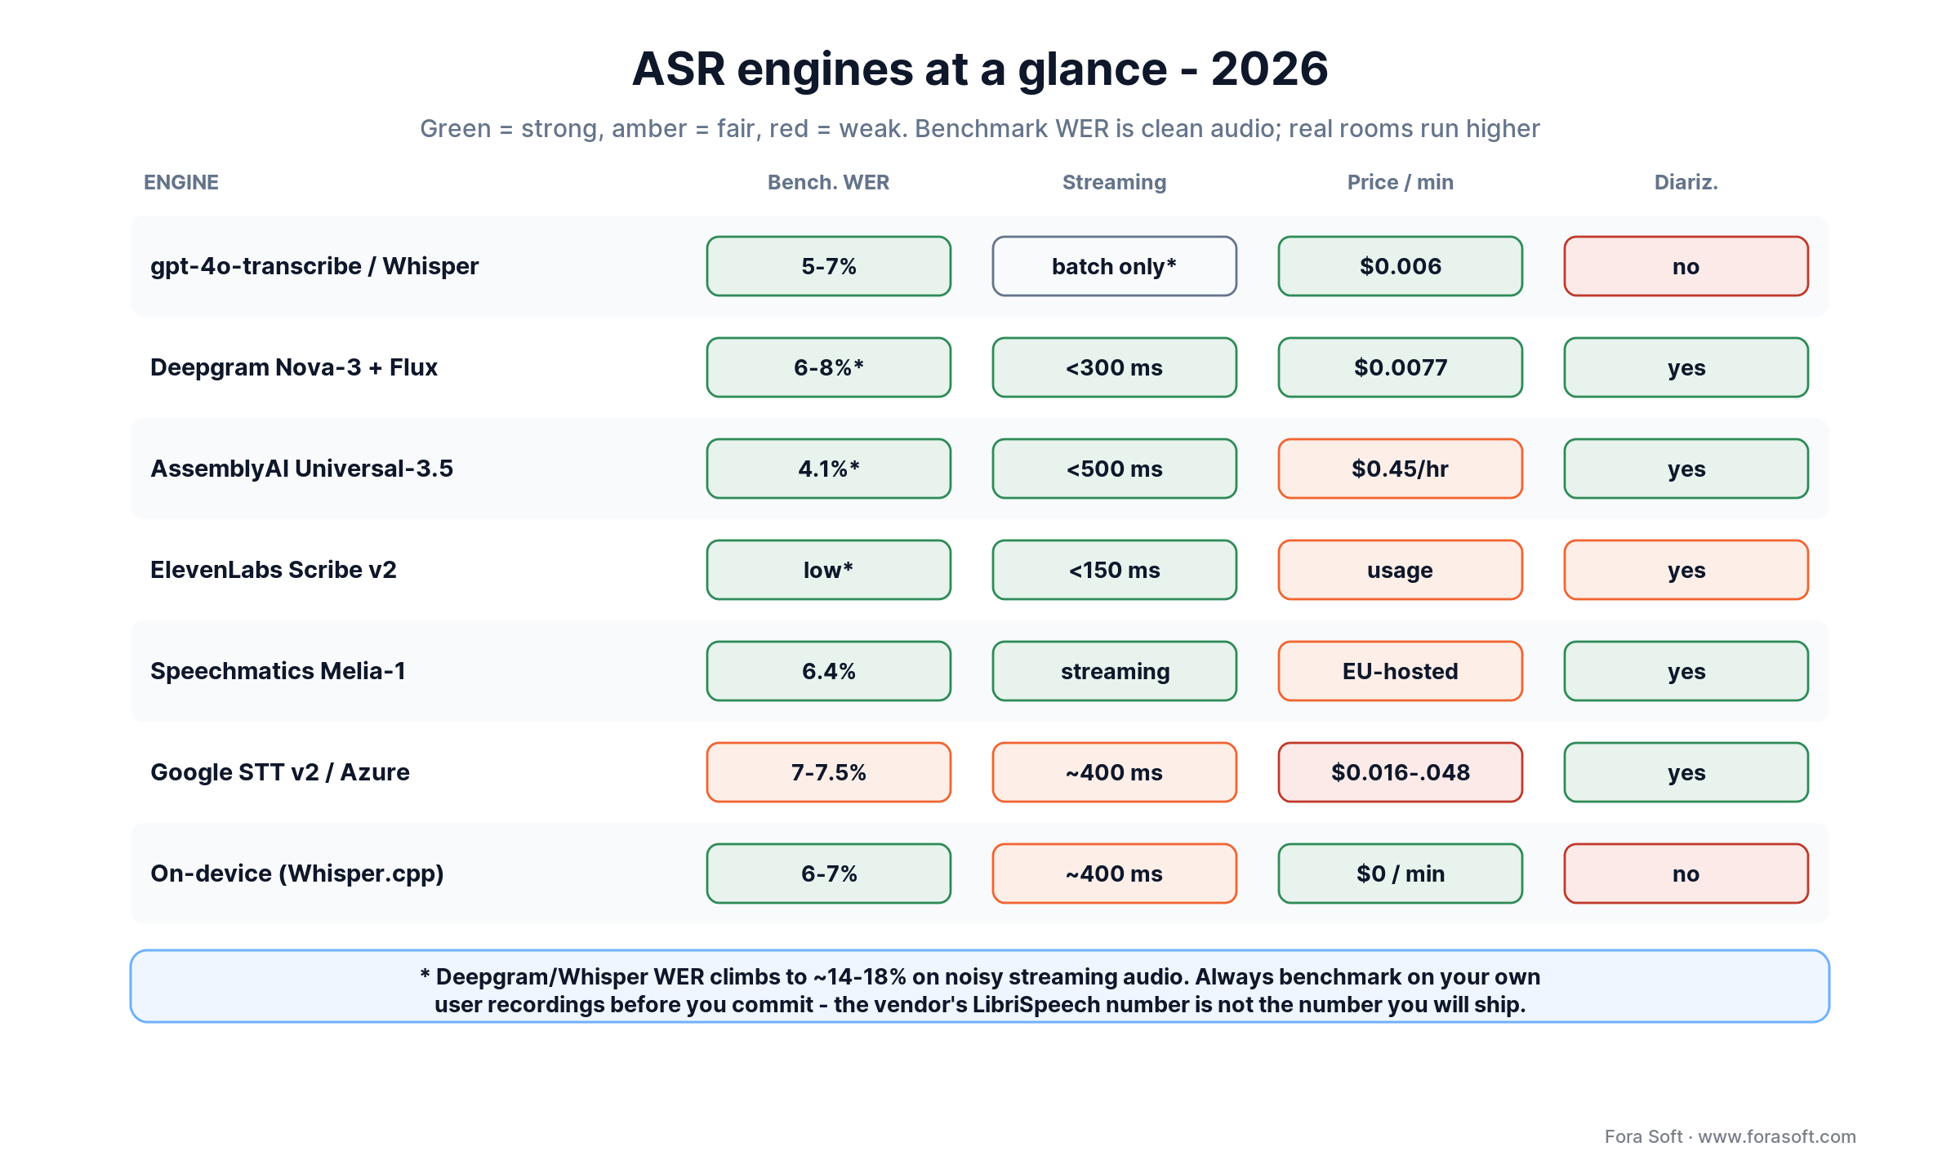Select the AssemblyAI Universal-3.5 row name
This screenshot has height=1169, width=1960.
pos(301,469)
